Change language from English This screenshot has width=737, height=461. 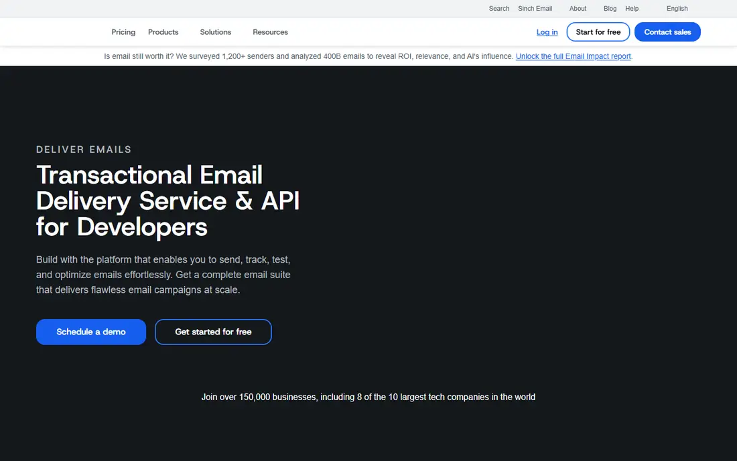677,9
